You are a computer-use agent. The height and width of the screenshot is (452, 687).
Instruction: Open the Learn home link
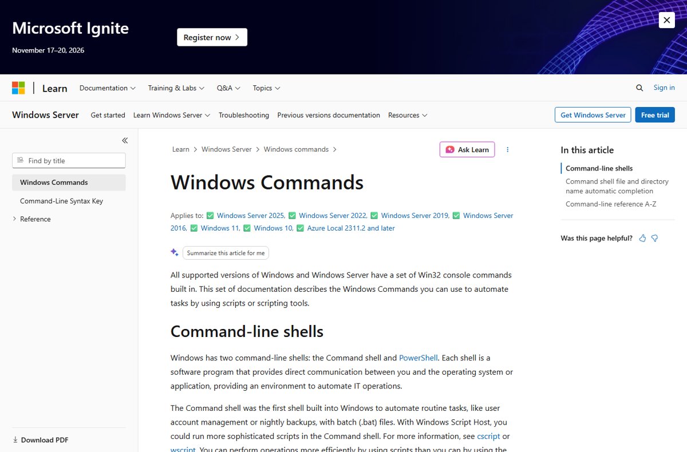pyautogui.click(x=54, y=88)
